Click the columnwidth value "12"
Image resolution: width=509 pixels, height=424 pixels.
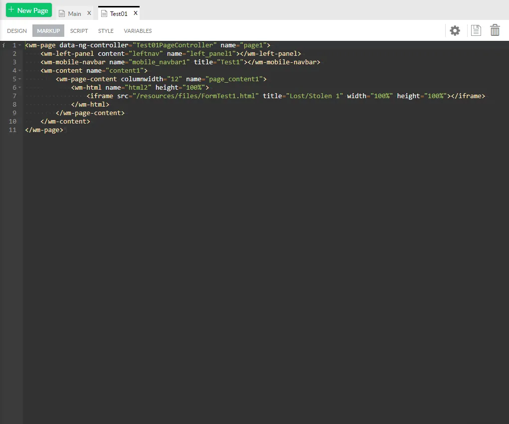click(174, 79)
